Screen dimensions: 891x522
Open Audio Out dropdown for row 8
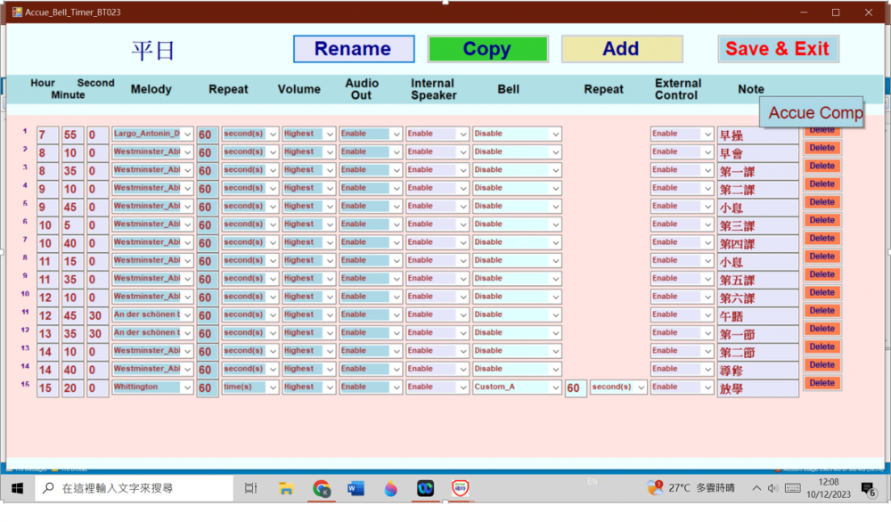[396, 261]
